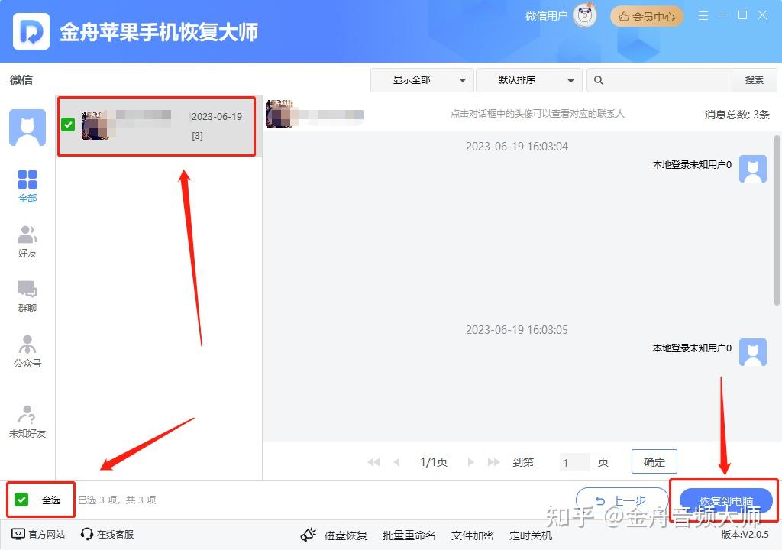782x550 pixels.
Task: Expand the 默认排序 sort dropdown
Action: point(528,80)
